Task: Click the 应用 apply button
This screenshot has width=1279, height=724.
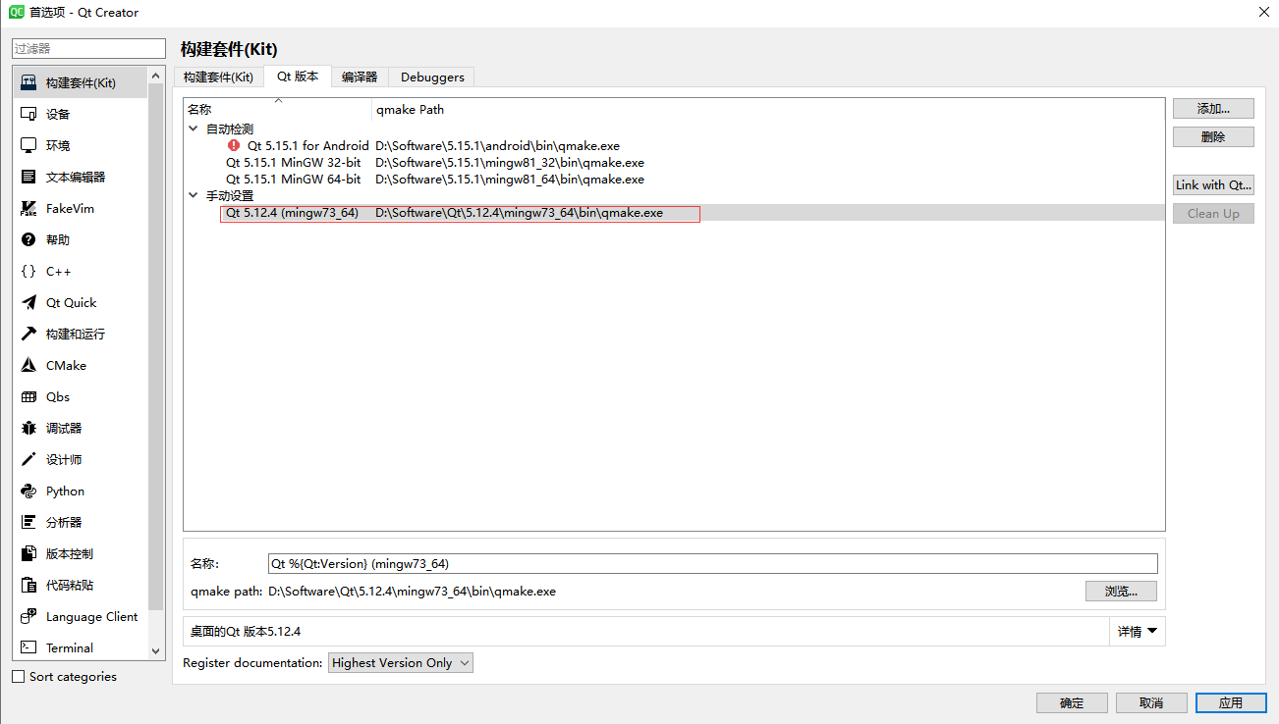Action: pyautogui.click(x=1231, y=702)
